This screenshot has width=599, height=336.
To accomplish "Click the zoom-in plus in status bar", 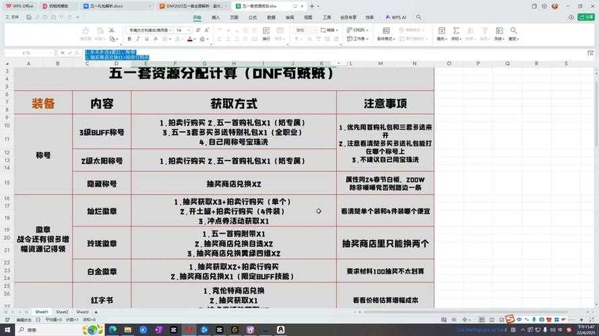I will (x=581, y=320).
